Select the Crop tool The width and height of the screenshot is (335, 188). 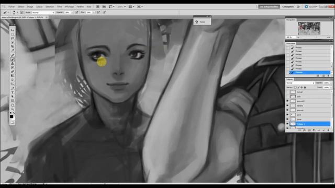12,46
